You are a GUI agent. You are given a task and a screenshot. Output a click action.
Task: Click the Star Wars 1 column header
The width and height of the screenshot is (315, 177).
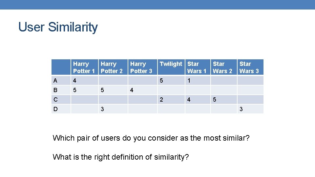point(197,67)
